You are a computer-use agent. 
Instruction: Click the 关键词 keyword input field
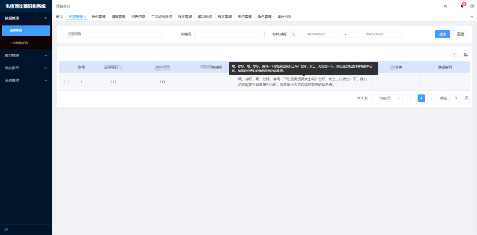pyautogui.click(x=229, y=34)
